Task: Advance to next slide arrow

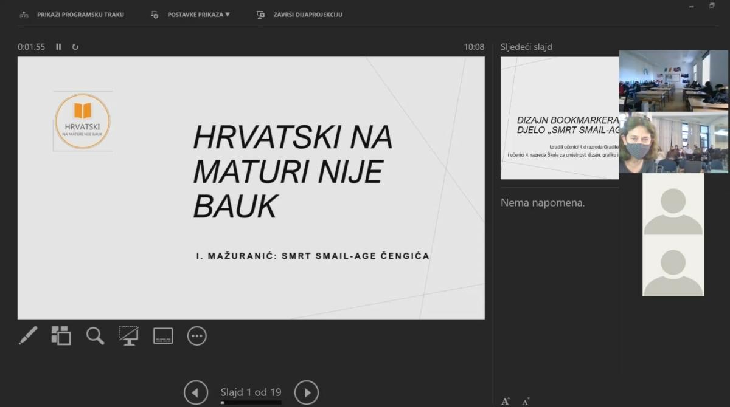Action: point(307,392)
